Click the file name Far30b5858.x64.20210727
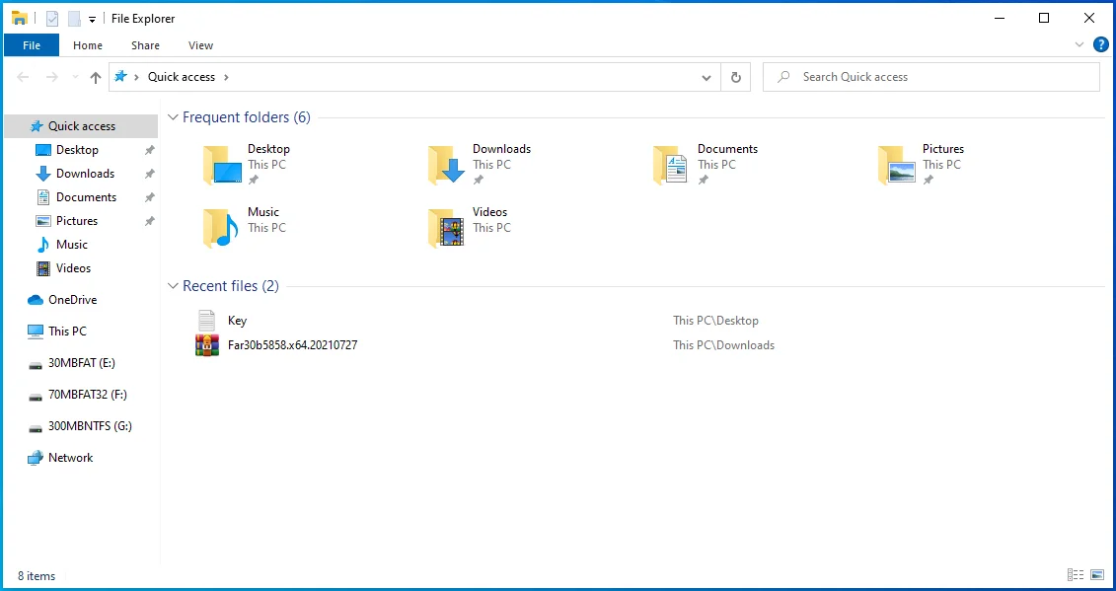Screen dimensions: 1116x591 (292, 344)
